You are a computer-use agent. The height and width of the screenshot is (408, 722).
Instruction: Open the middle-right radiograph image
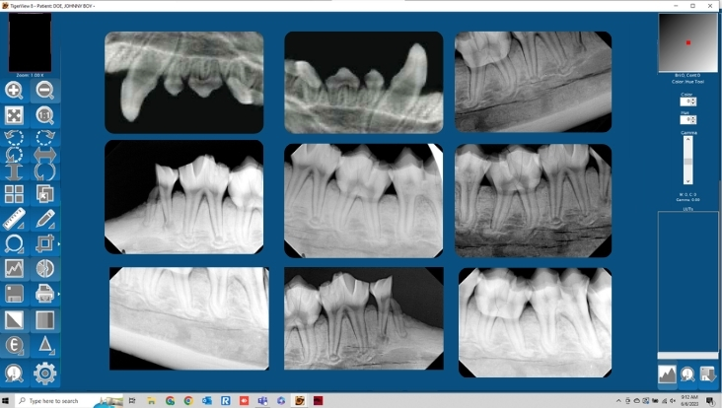[x=534, y=200]
